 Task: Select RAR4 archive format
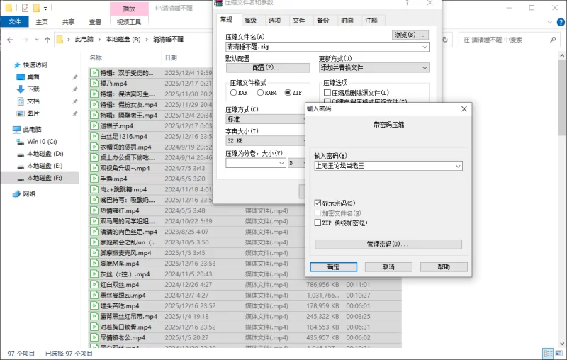260,93
